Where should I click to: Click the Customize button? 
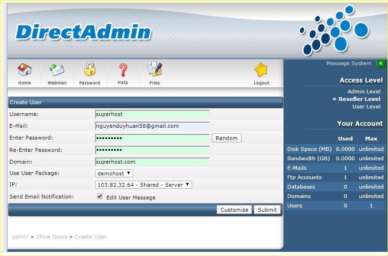234,210
